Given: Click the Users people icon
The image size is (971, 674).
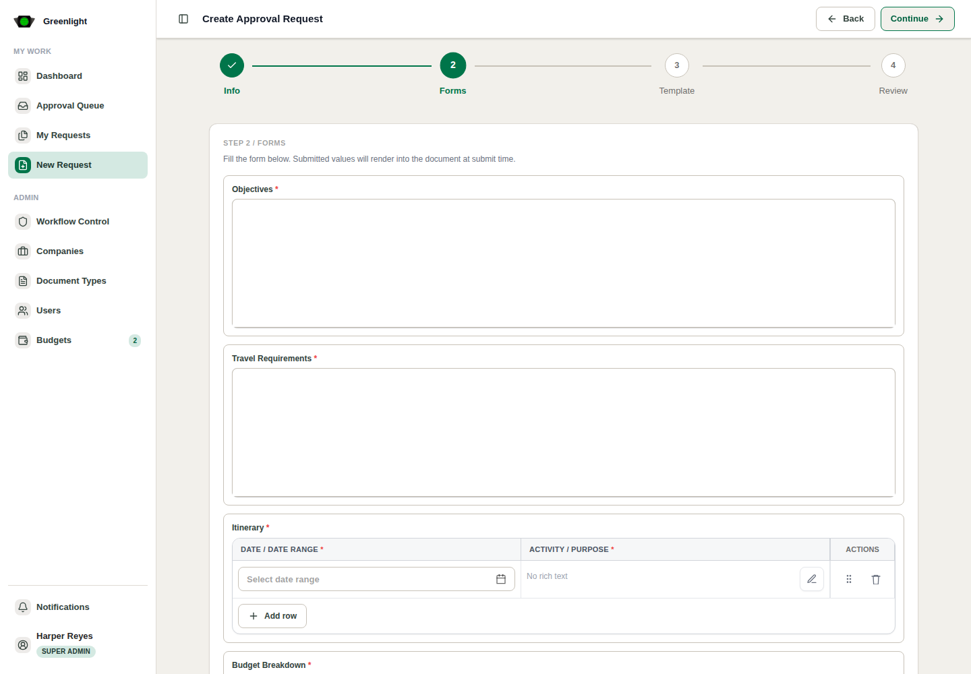Looking at the screenshot, I should 23,311.
